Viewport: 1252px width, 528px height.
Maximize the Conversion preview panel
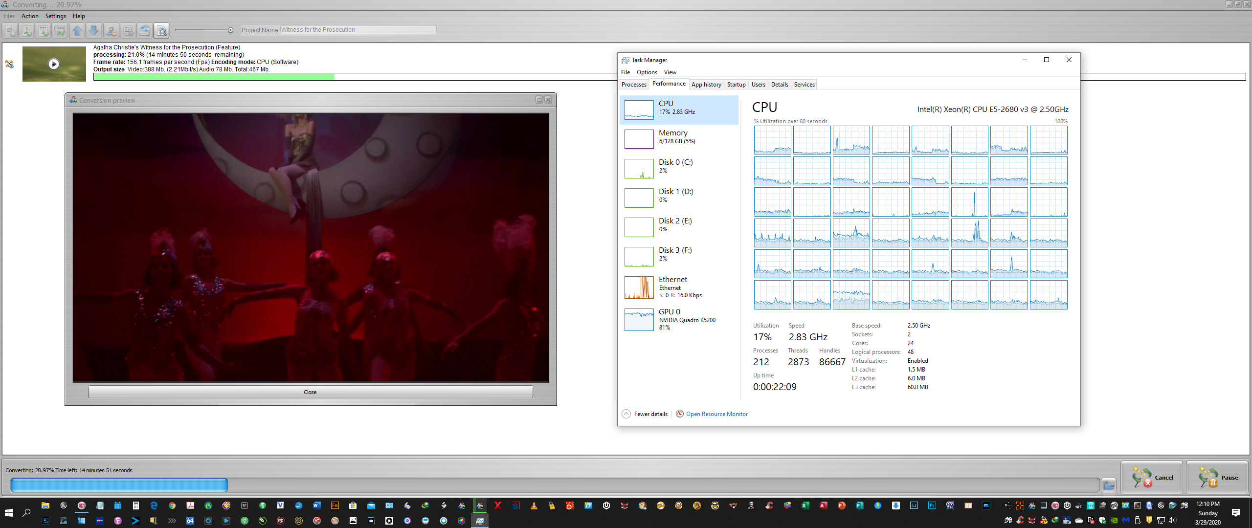tap(539, 100)
